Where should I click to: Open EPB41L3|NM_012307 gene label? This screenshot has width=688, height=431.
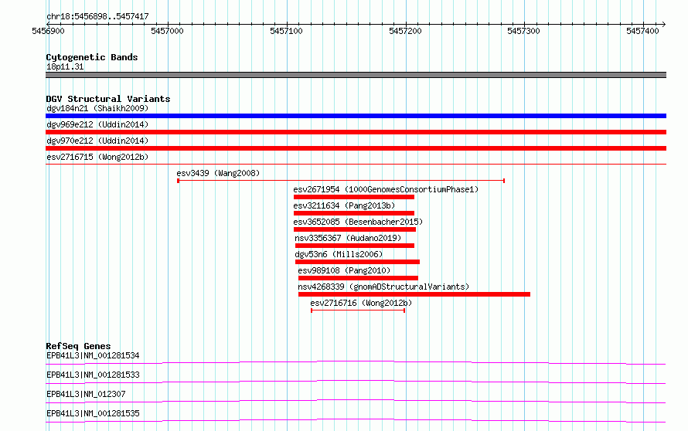pos(86,394)
